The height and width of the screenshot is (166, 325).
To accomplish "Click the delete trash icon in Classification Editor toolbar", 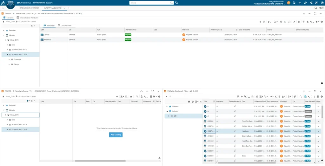I will tap(303, 22).
